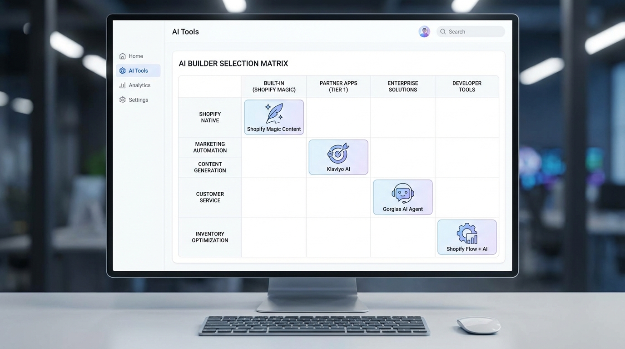Open the Gorgias AI Agent chatbot icon
625x349 pixels.
pyautogui.click(x=402, y=193)
